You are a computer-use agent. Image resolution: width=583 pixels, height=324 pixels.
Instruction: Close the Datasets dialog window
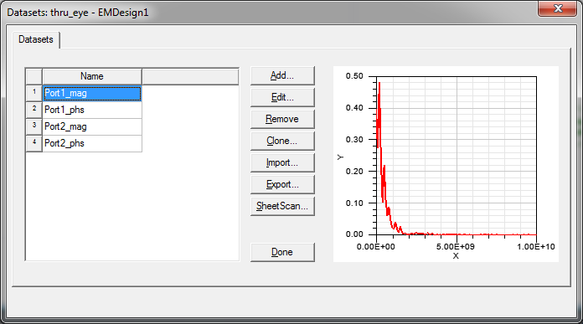tap(557, 8)
